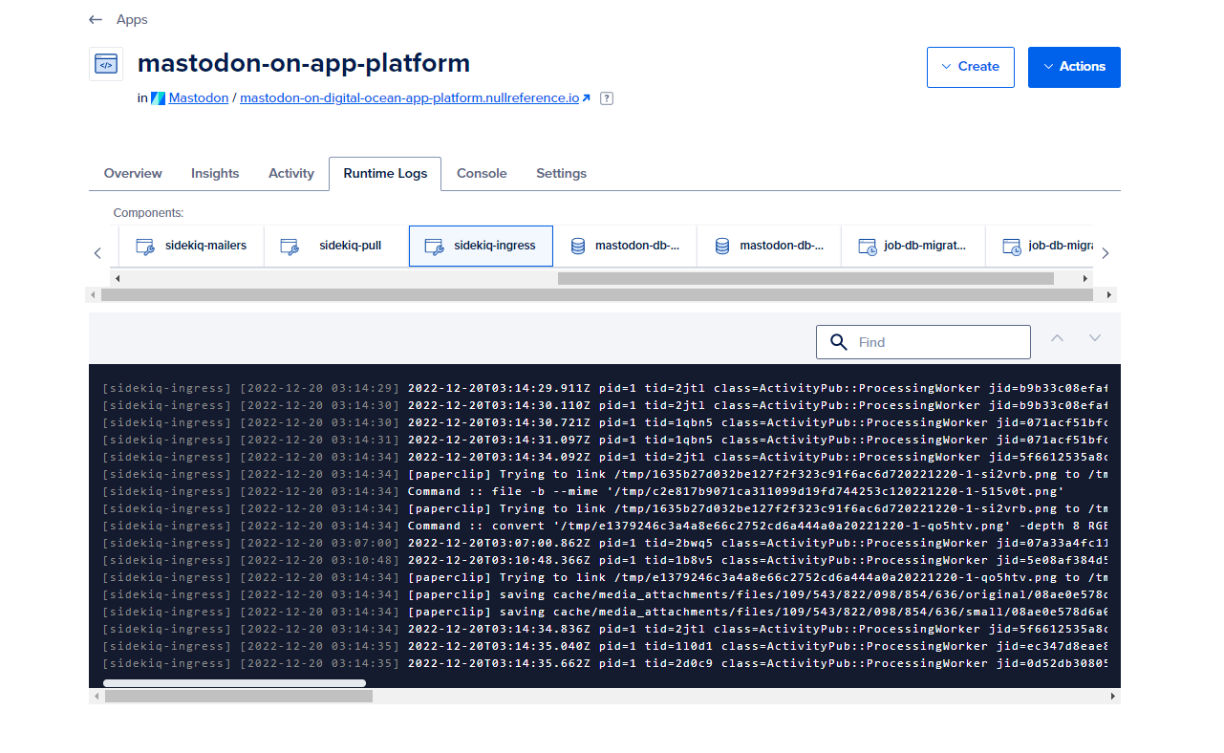Screen dimensions: 1224x753
Task: Go back using the Apps arrow
Action: point(96,19)
